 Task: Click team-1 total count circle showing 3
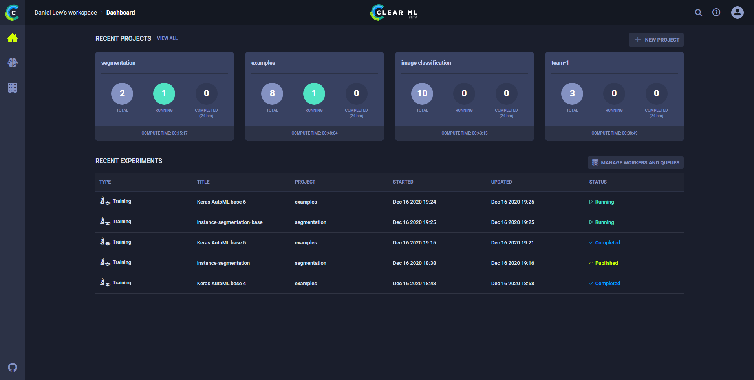(x=572, y=93)
